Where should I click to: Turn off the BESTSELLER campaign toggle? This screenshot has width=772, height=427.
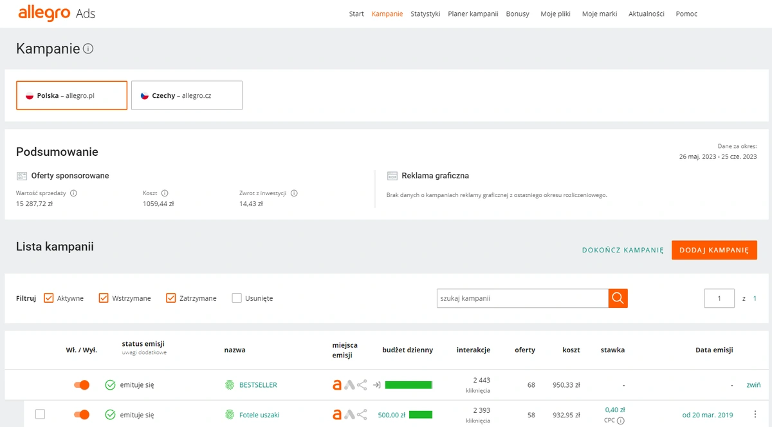[81, 385]
